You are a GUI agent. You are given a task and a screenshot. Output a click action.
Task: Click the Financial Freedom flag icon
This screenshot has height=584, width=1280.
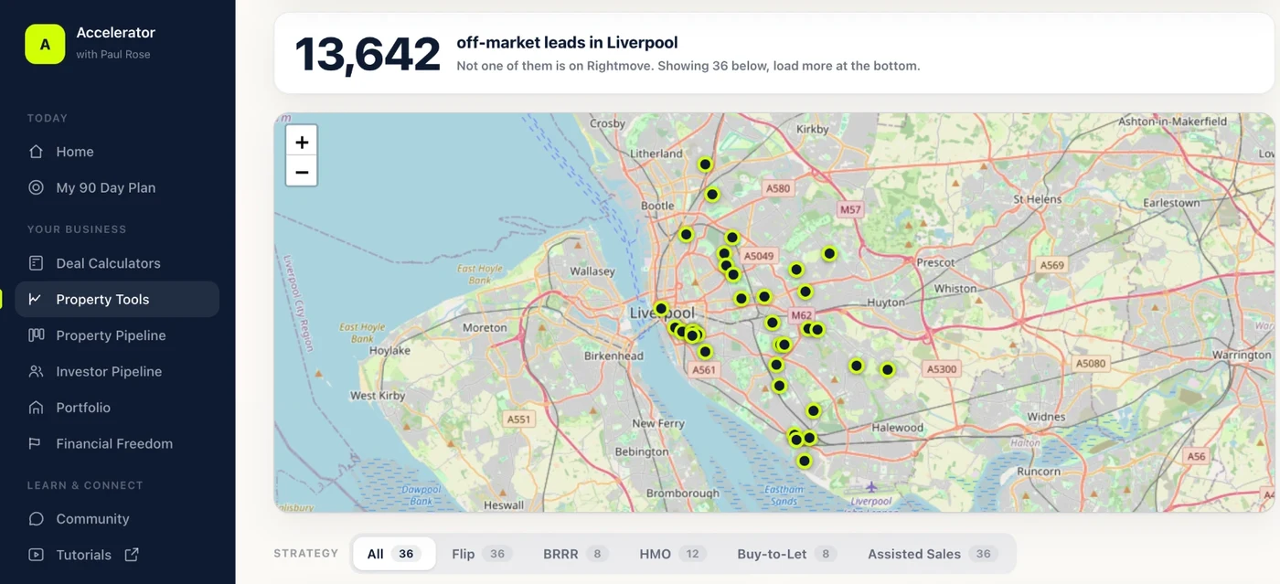point(36,443)
